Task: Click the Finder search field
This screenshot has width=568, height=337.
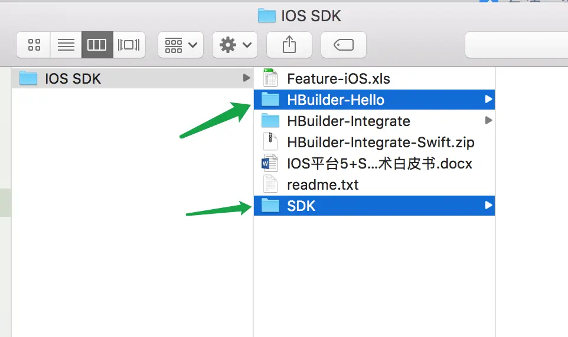Action: 517,45
